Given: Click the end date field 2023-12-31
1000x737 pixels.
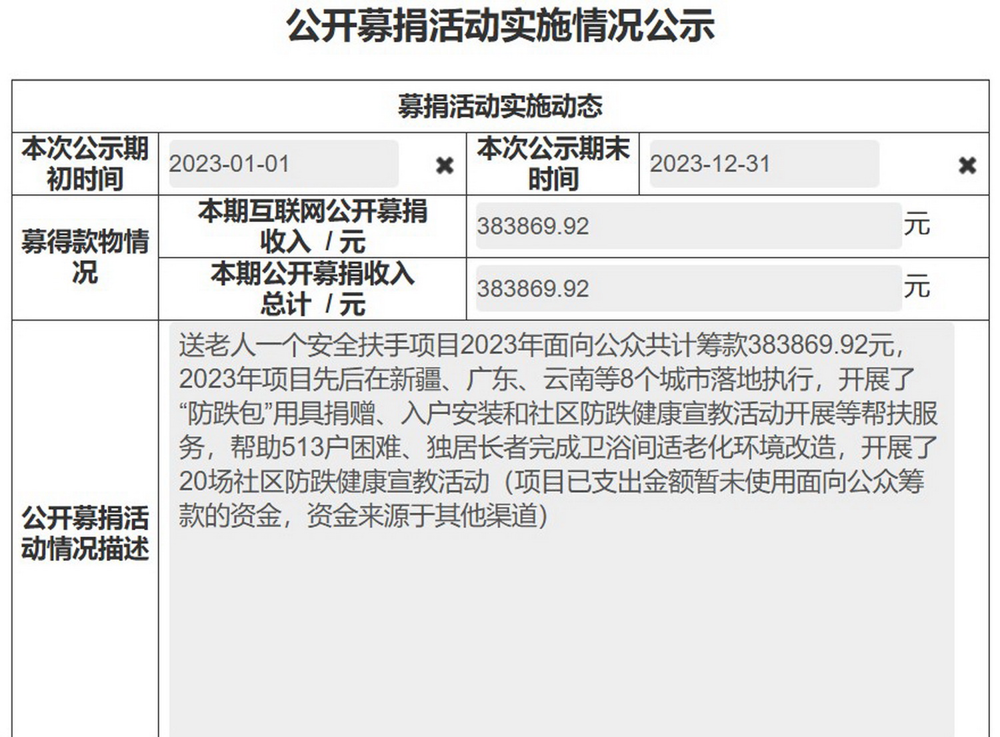Looking at the screenshot, I should [764, 163].
